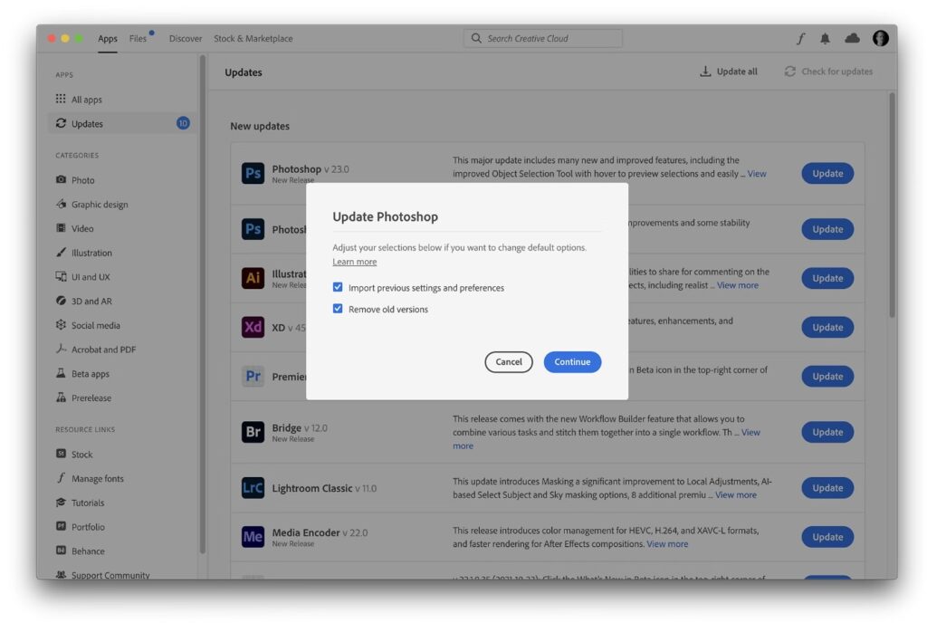Viewport: 927px width, 623px height.
Task: Open the notifications bell icon
Action: [825, 38]
